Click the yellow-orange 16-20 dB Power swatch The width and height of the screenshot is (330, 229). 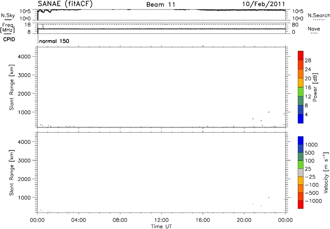(x=301, y=82)
